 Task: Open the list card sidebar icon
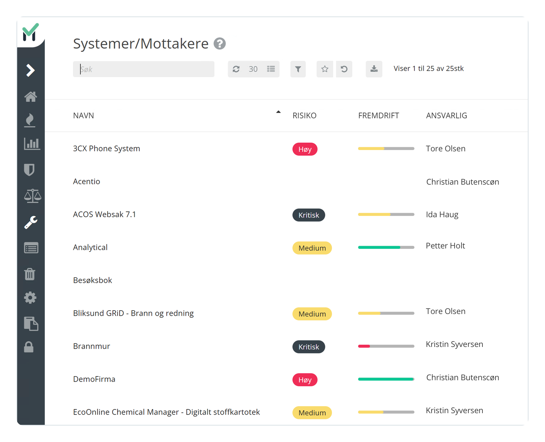click(x=31, y=248)
